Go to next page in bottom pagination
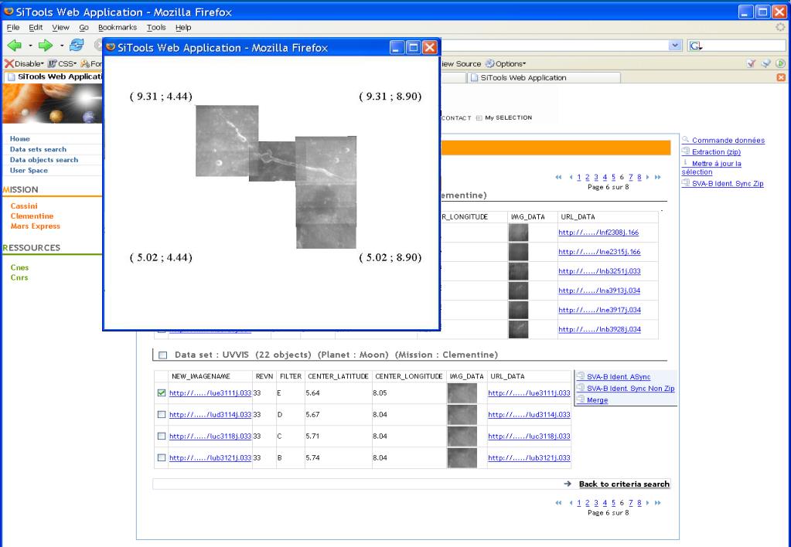The image size is (791, 547). coord(648,503)
